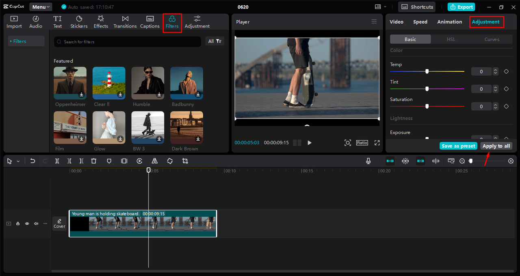Image resolution: width=520 pixels, height=276 pixels.
Task: Click the play button in the player
Action: 310,143
